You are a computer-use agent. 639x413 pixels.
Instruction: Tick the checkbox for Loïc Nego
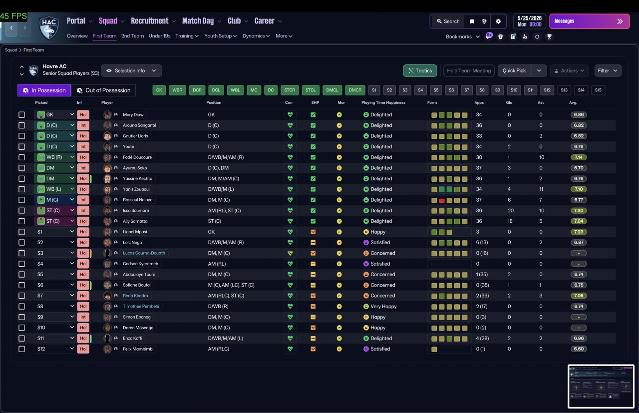click(x=21, y=243)
